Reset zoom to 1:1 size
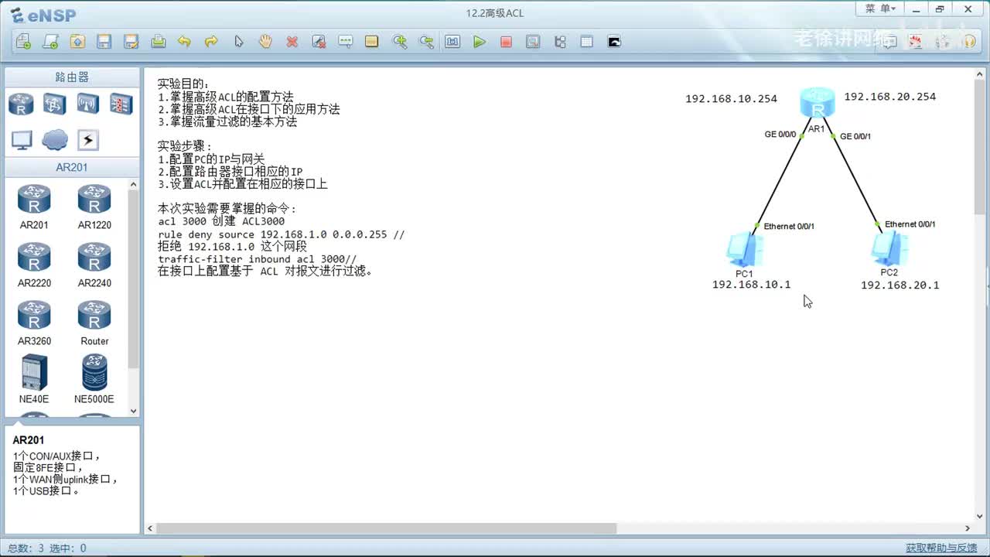Image resolution: width=990 pixels, height=557 pixels. click(452, 42)
